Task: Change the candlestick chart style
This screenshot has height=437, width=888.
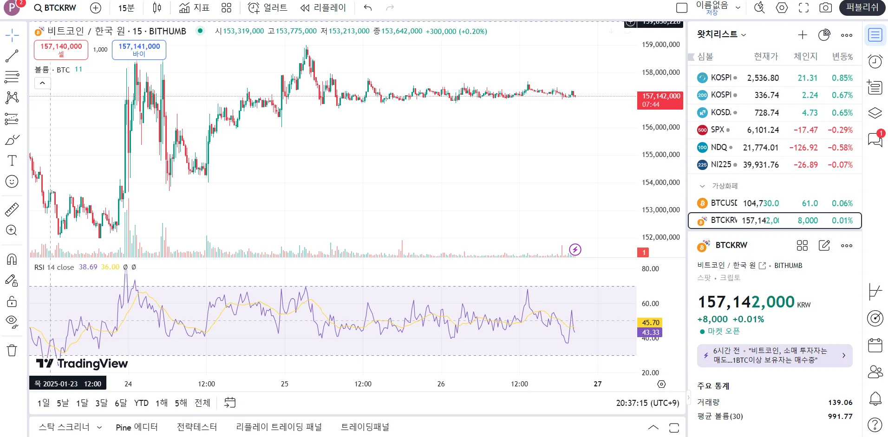Action: click(x=157, y=8)
